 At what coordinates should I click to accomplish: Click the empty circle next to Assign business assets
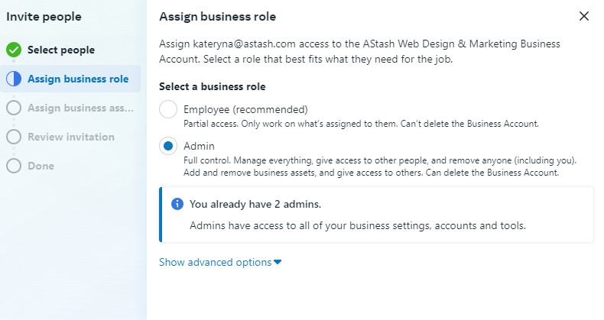point(14,108)
